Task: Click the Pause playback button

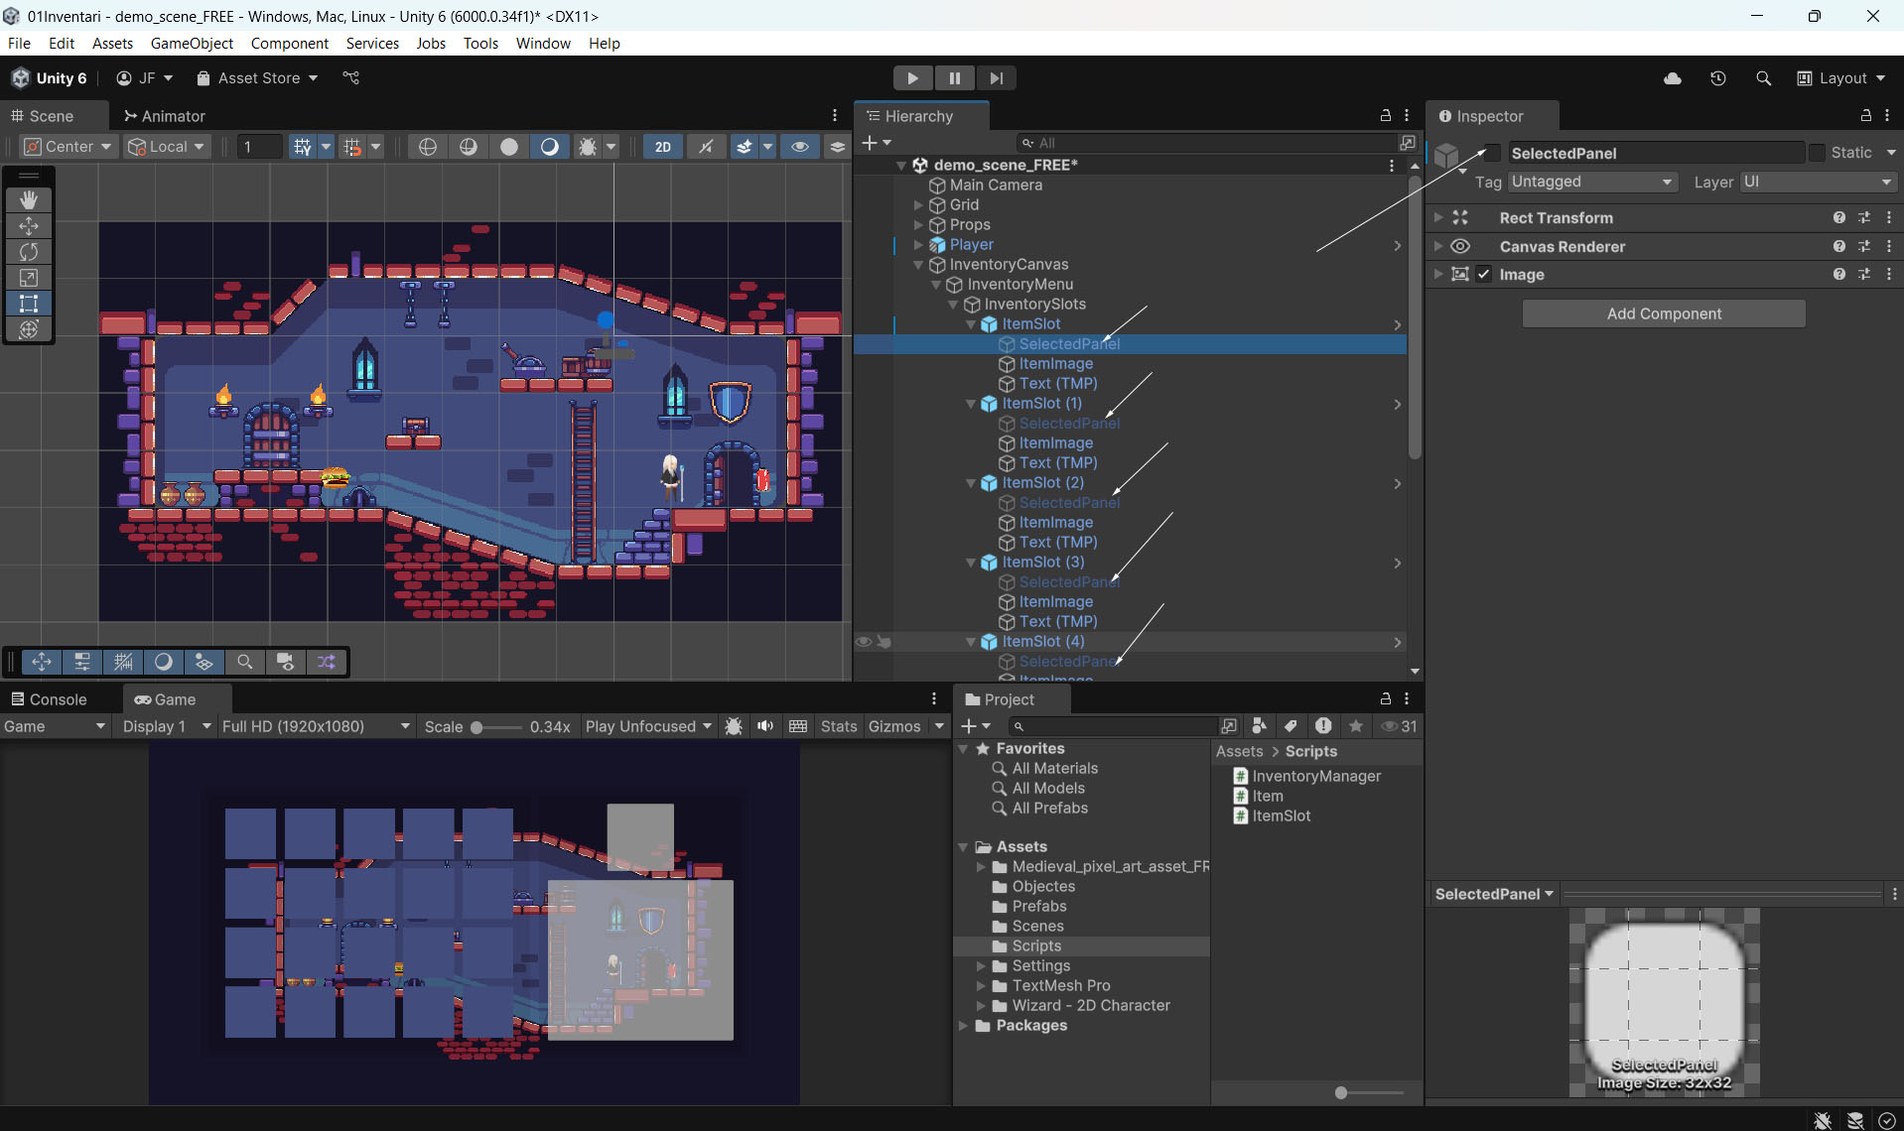Action: pos(954,78)
